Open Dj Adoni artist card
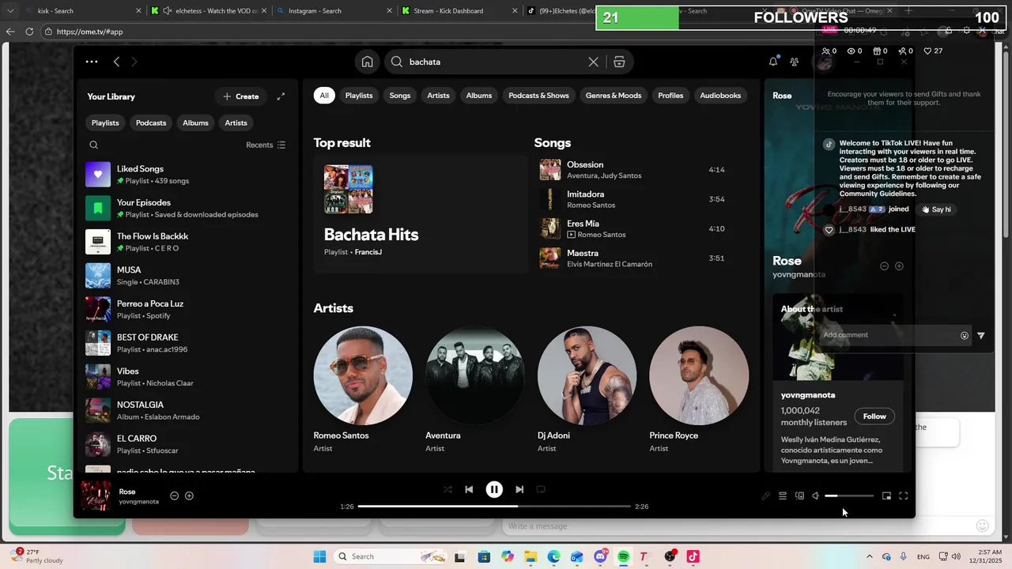Viewport: 1012px width, 569px height. (587, 389)
